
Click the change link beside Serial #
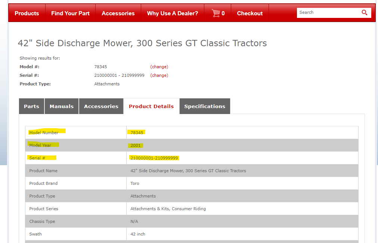pos(159,75)
